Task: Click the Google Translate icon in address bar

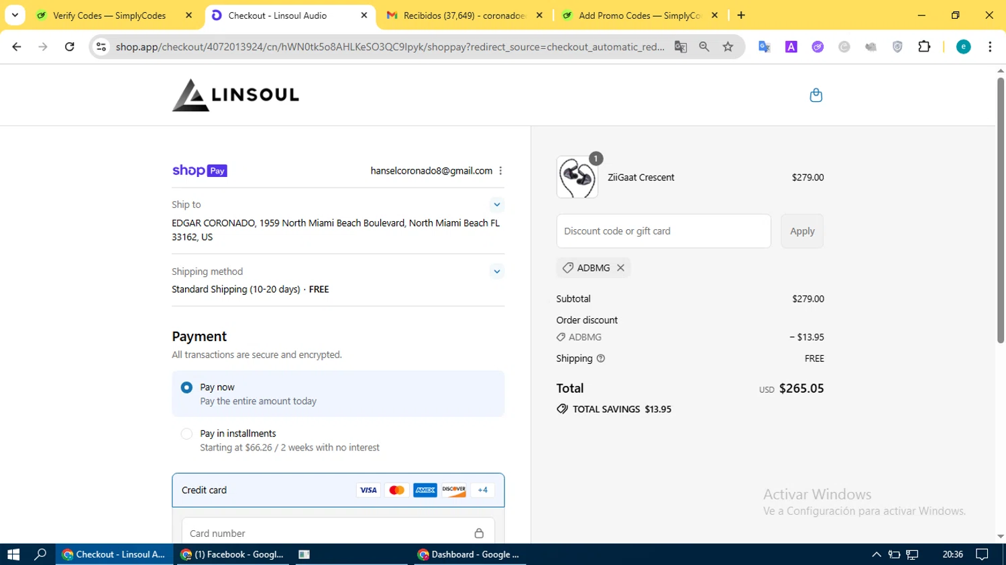Action: (x=681, y=47)
